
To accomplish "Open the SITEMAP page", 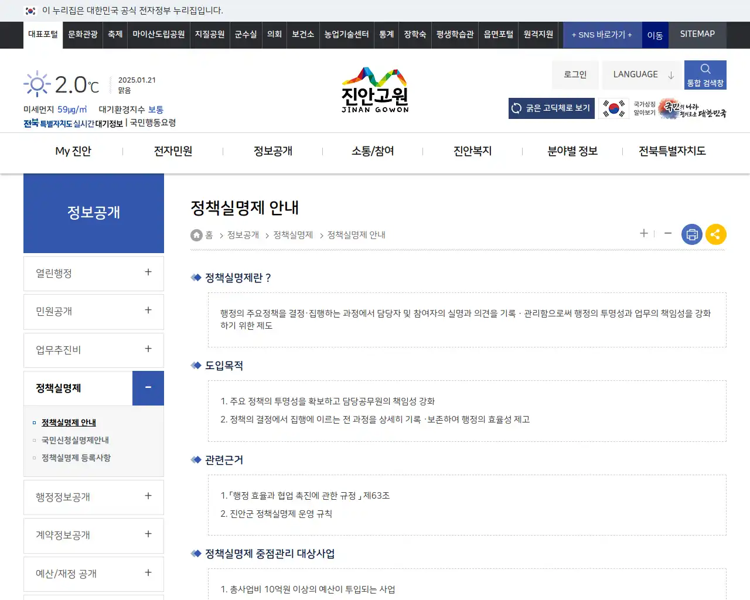I will point(697,35).
